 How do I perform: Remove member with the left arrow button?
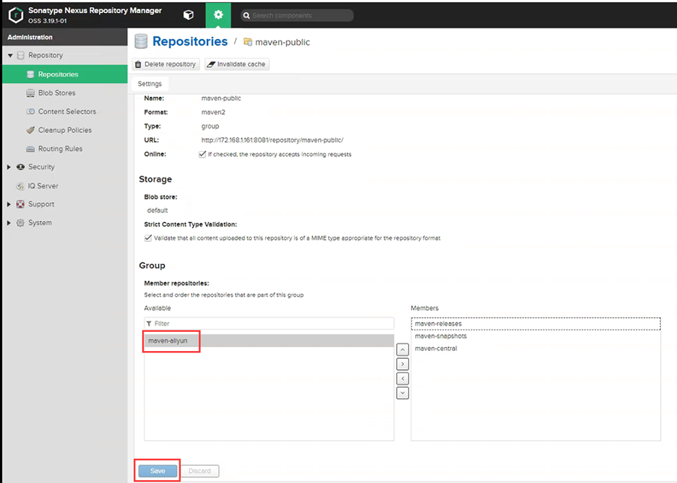tap(402, 378)
